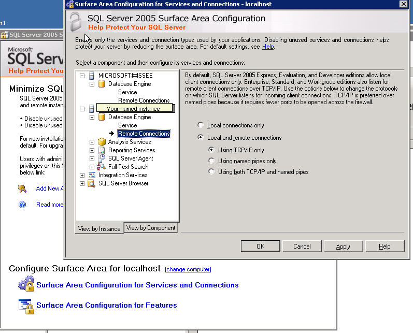Select the Reporting Services label
413x333 pixels.
pos(132,150)
